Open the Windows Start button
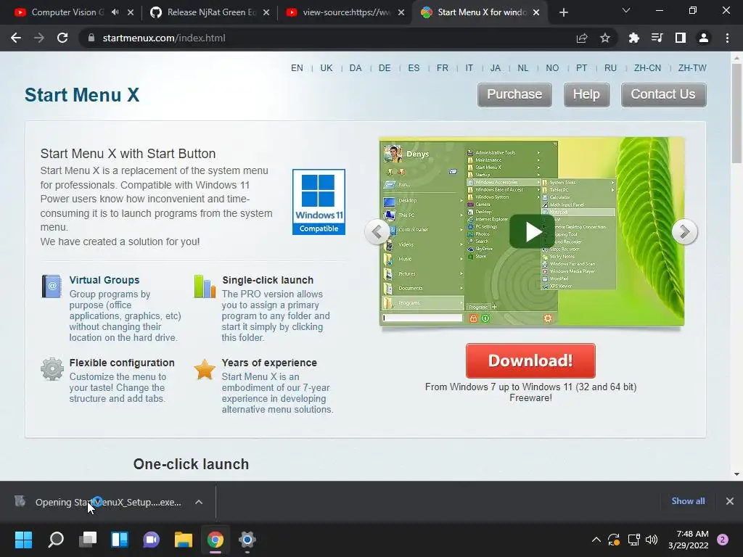 23,540
